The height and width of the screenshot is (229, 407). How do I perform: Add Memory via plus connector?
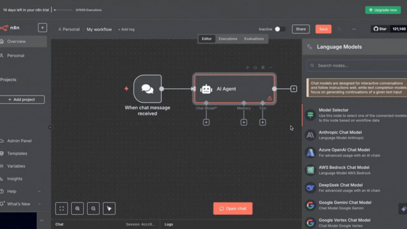click(244, 122)
